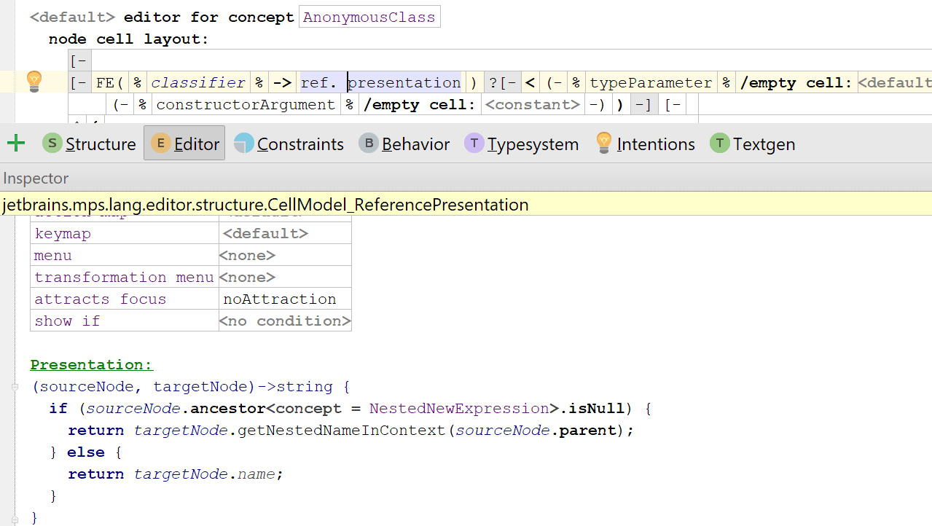Click the keymap <default> value cell
932x526 pixels.
coord(265,234)
